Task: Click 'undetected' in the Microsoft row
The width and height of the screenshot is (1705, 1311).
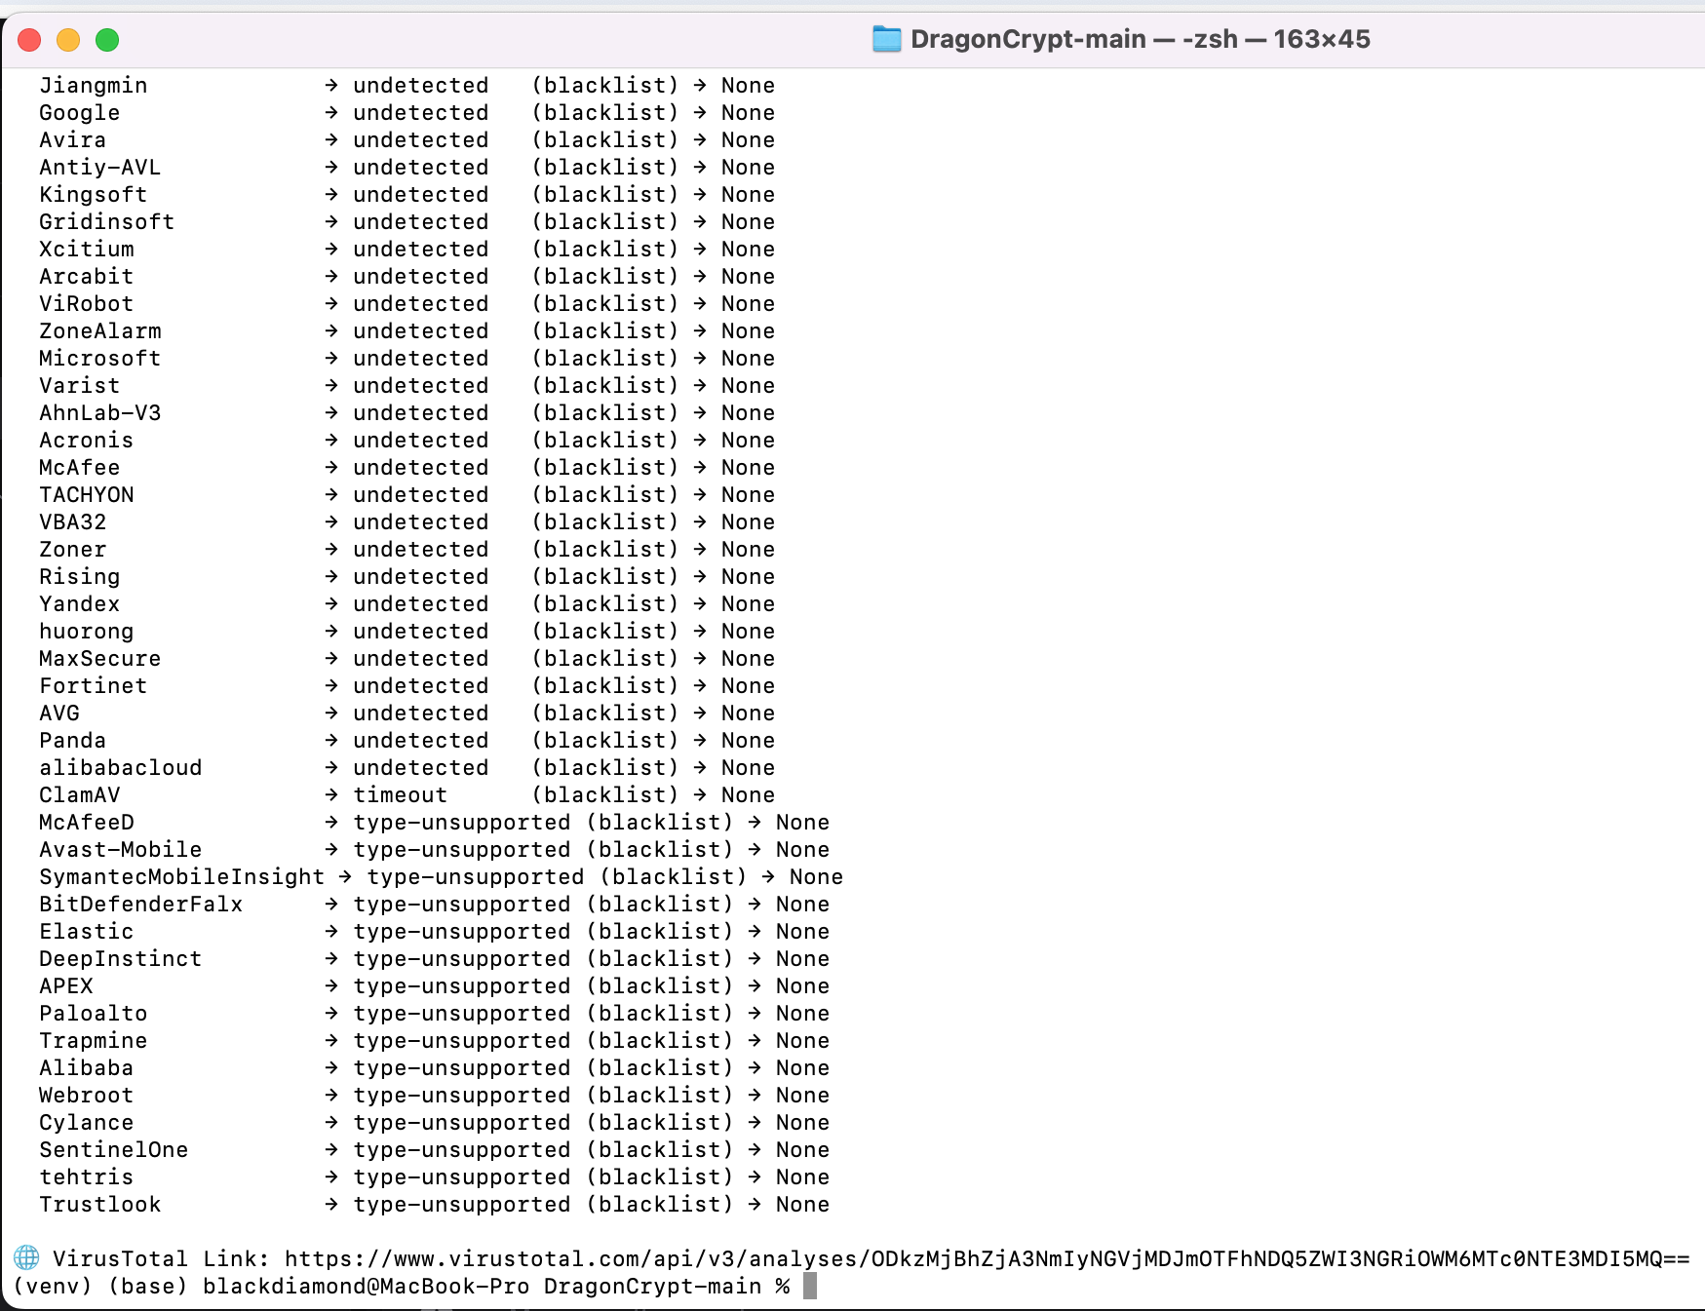Action: pyautogui.click(x=421, y=359)
